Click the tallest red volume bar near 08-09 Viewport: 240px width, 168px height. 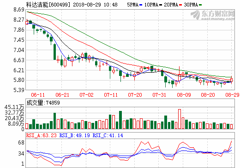point(180,119)
